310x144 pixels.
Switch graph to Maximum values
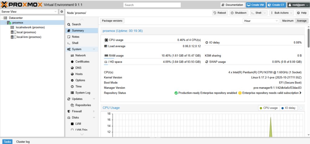[x=288, y=21]
